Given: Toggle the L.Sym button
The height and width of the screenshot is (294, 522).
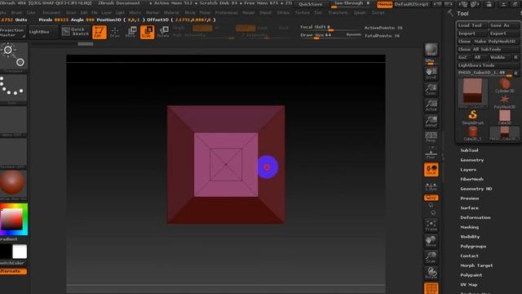Looking at the screenshot, I should (x=431, y=186).
